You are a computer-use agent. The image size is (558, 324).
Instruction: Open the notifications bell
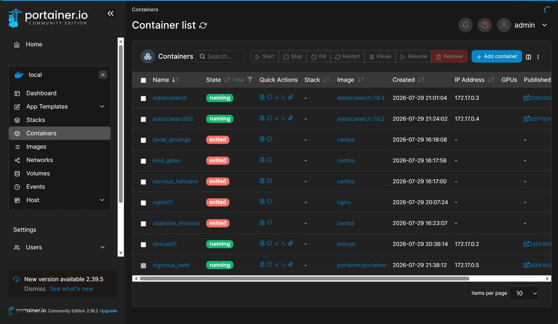coord(465,25)
